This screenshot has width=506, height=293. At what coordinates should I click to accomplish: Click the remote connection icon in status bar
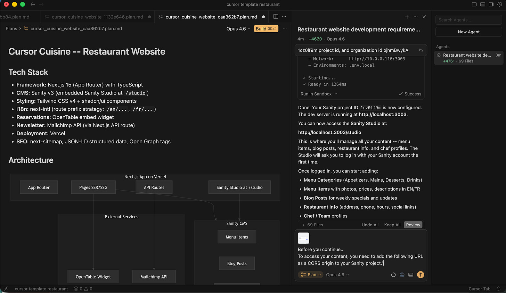[6, 288]
